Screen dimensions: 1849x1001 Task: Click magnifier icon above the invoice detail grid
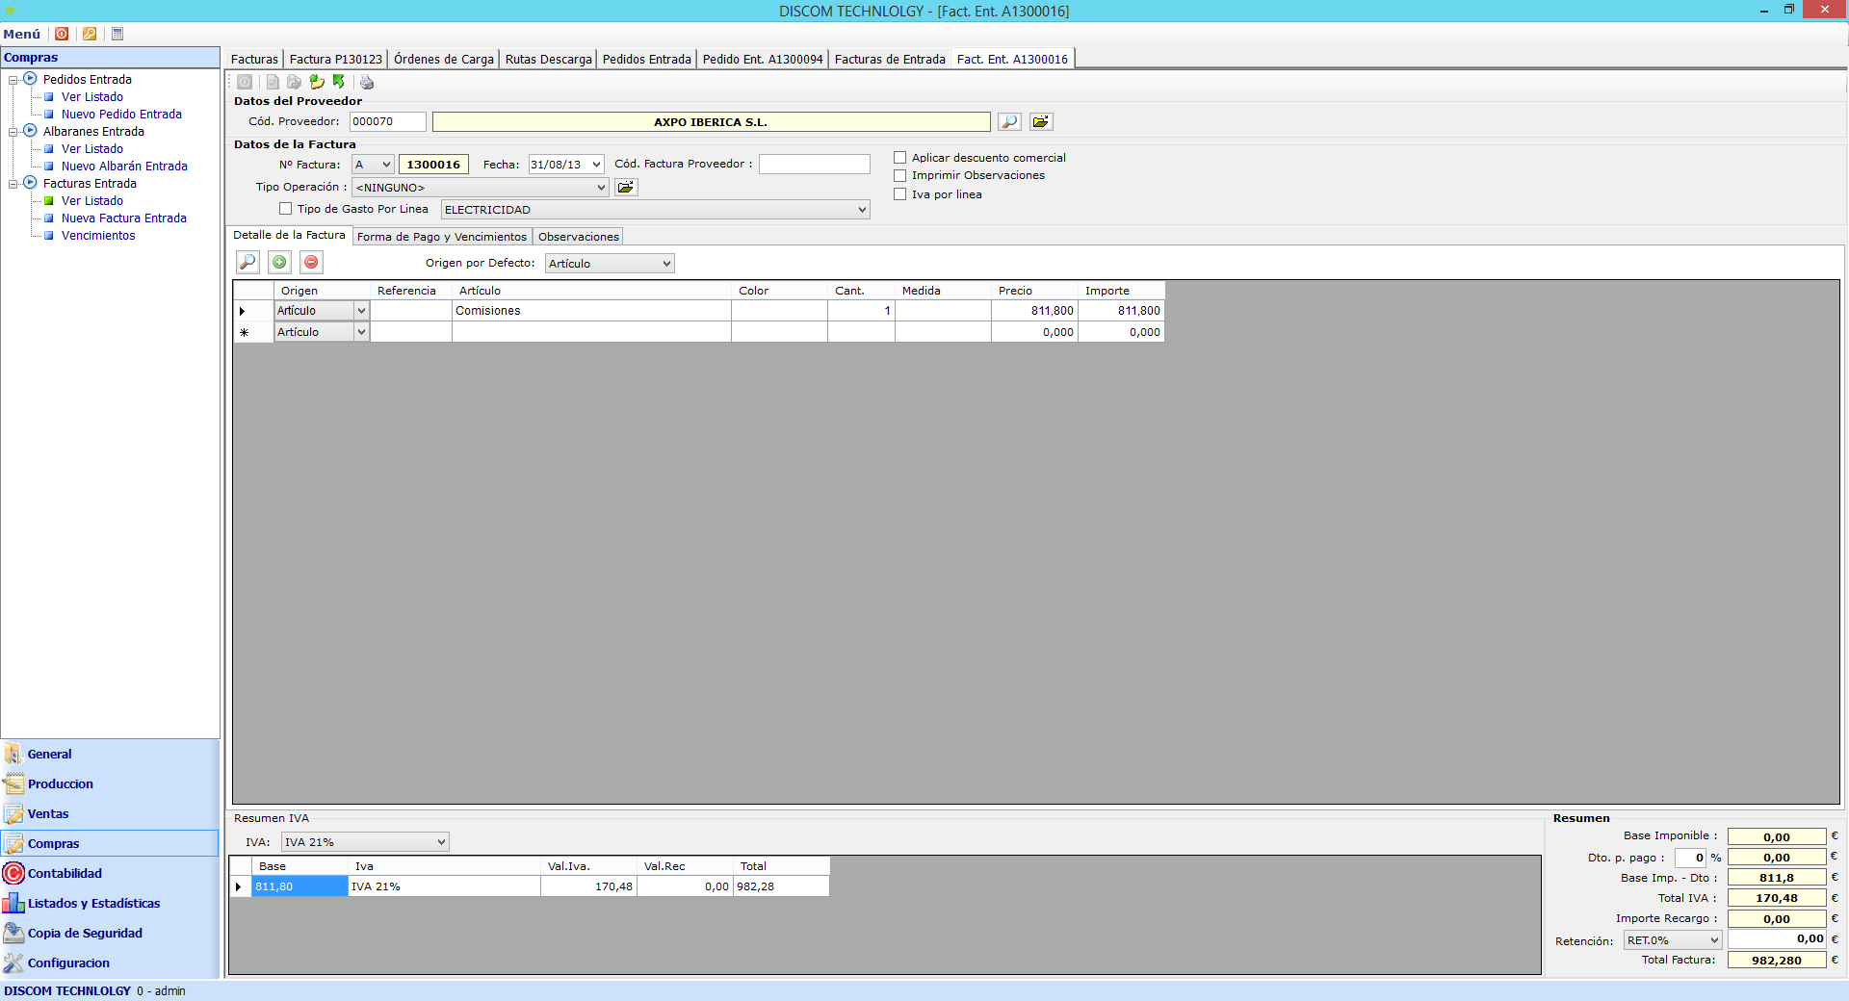click(247, 263)
